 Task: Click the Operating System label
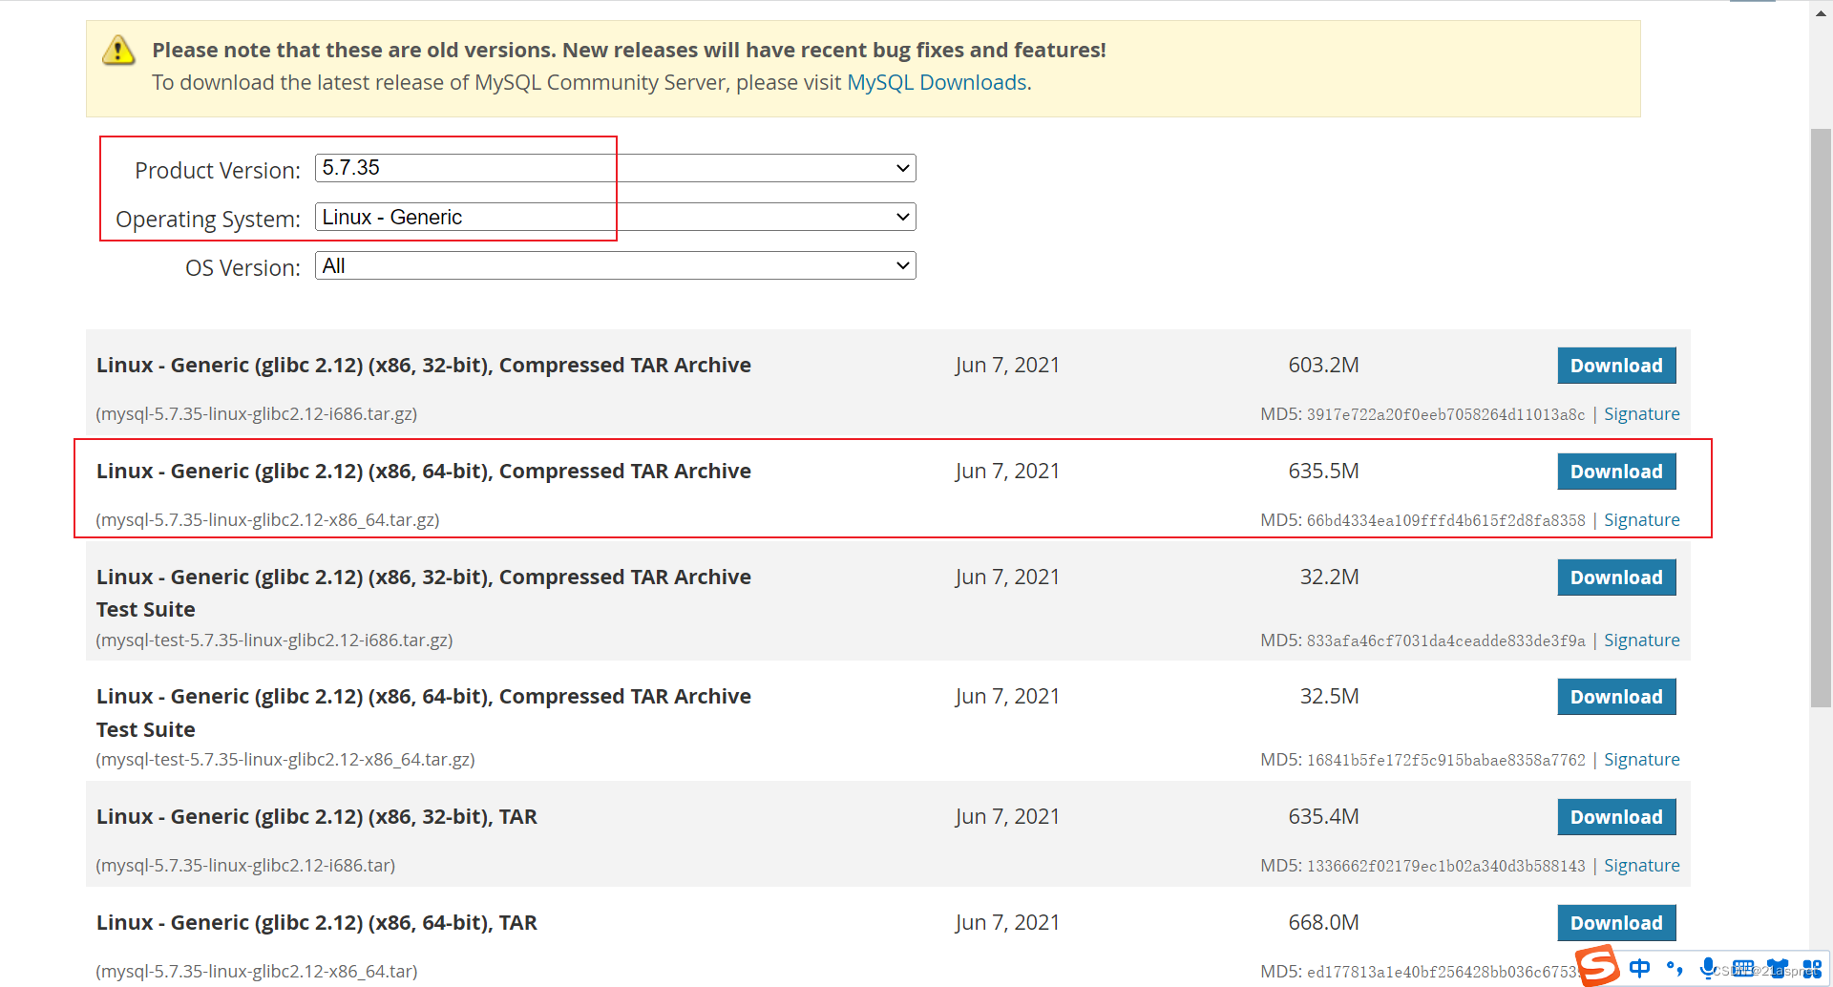208,220
